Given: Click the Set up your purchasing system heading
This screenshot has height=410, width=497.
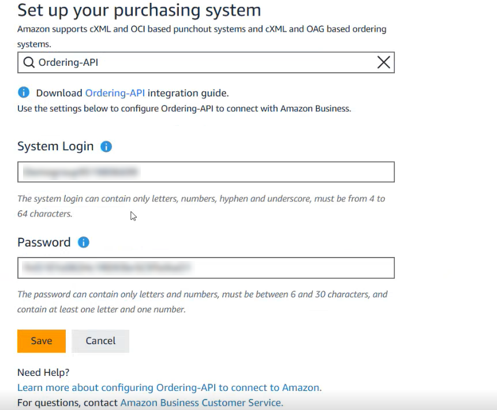Looking at the screenshot, I should [x=139, y=10].
